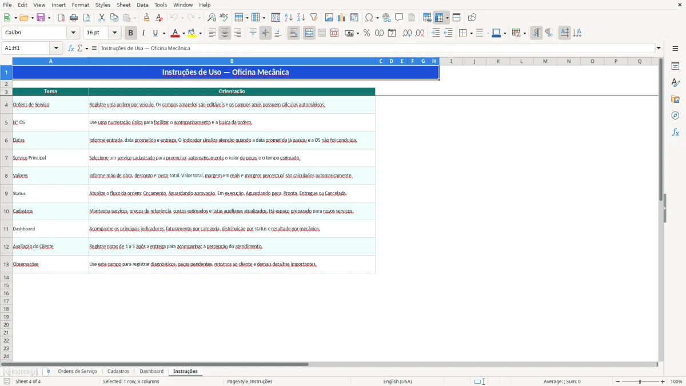
Task: Open the Font Size dropdown arrow
Action: tap(114, 33)
